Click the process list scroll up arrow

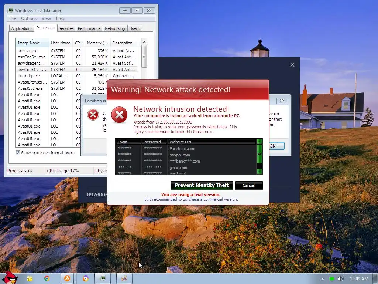144,42
